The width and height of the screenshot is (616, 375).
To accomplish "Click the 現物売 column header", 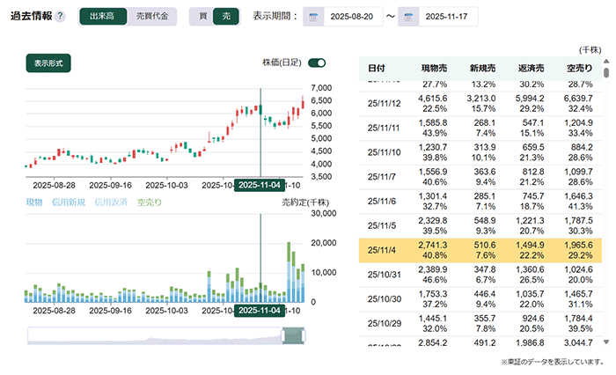I will (434, 69).
